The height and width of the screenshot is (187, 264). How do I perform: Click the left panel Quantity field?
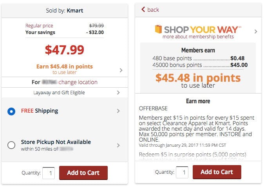pyautogui.click(x=49, y=173)
